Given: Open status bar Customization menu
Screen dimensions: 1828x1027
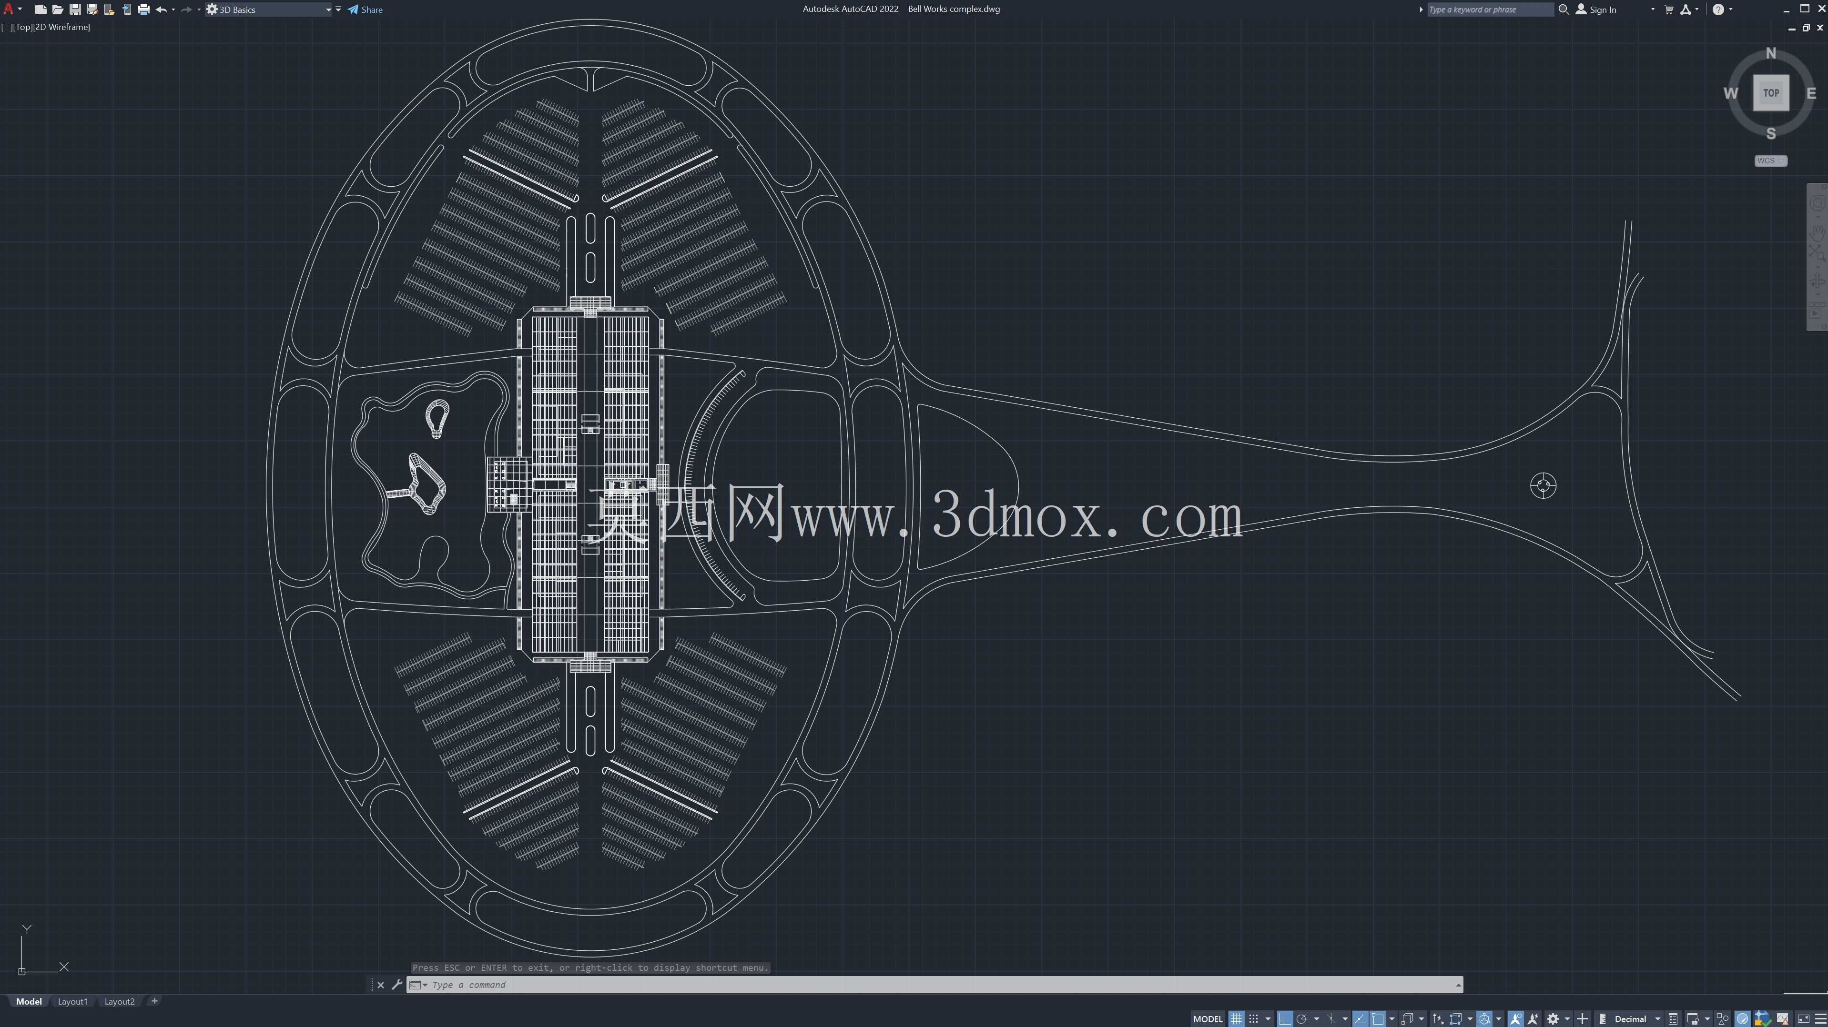Looking at the screenshot, I should [1820, 1019].
